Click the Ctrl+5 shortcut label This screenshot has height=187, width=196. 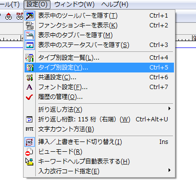(159, 68)
